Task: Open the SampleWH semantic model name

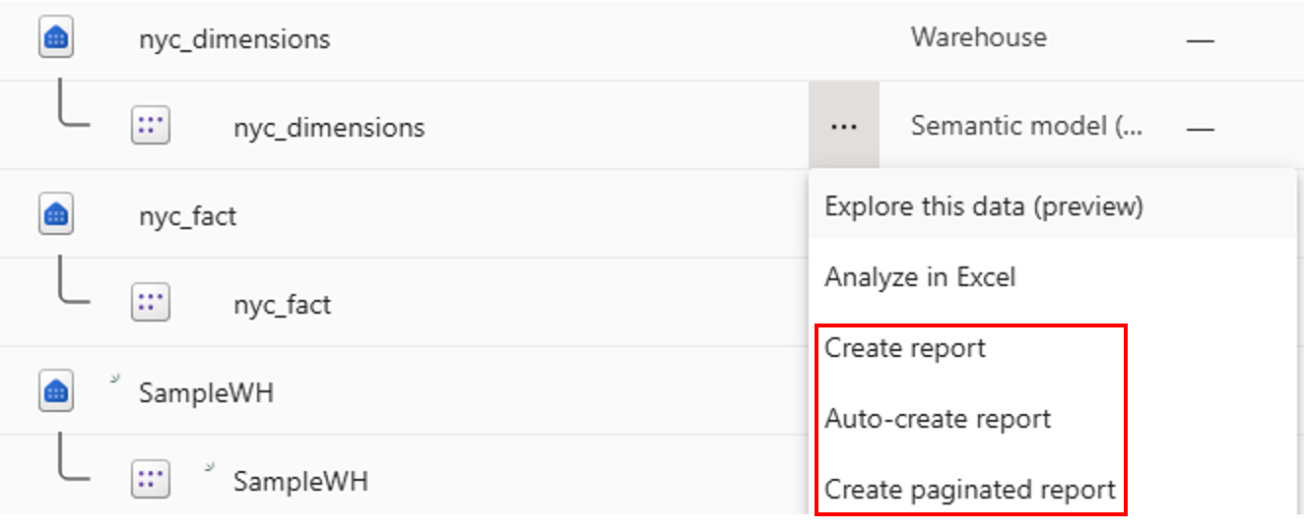Action: pos(300,482)
